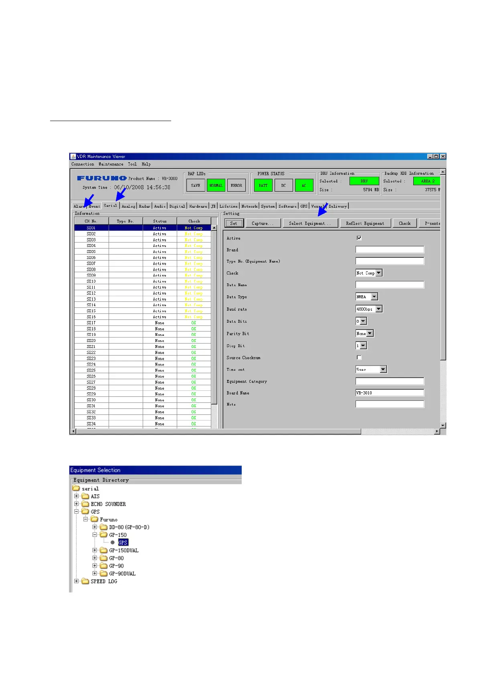Expand the AIS tree node
This screenshot has height=675, width=477.
[x=77, y=496]
